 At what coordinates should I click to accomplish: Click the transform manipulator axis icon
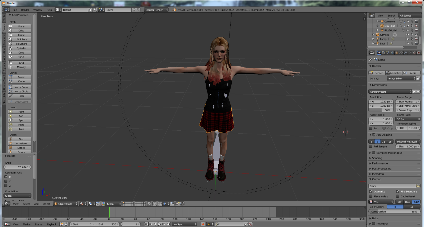[x=103, y=204]
